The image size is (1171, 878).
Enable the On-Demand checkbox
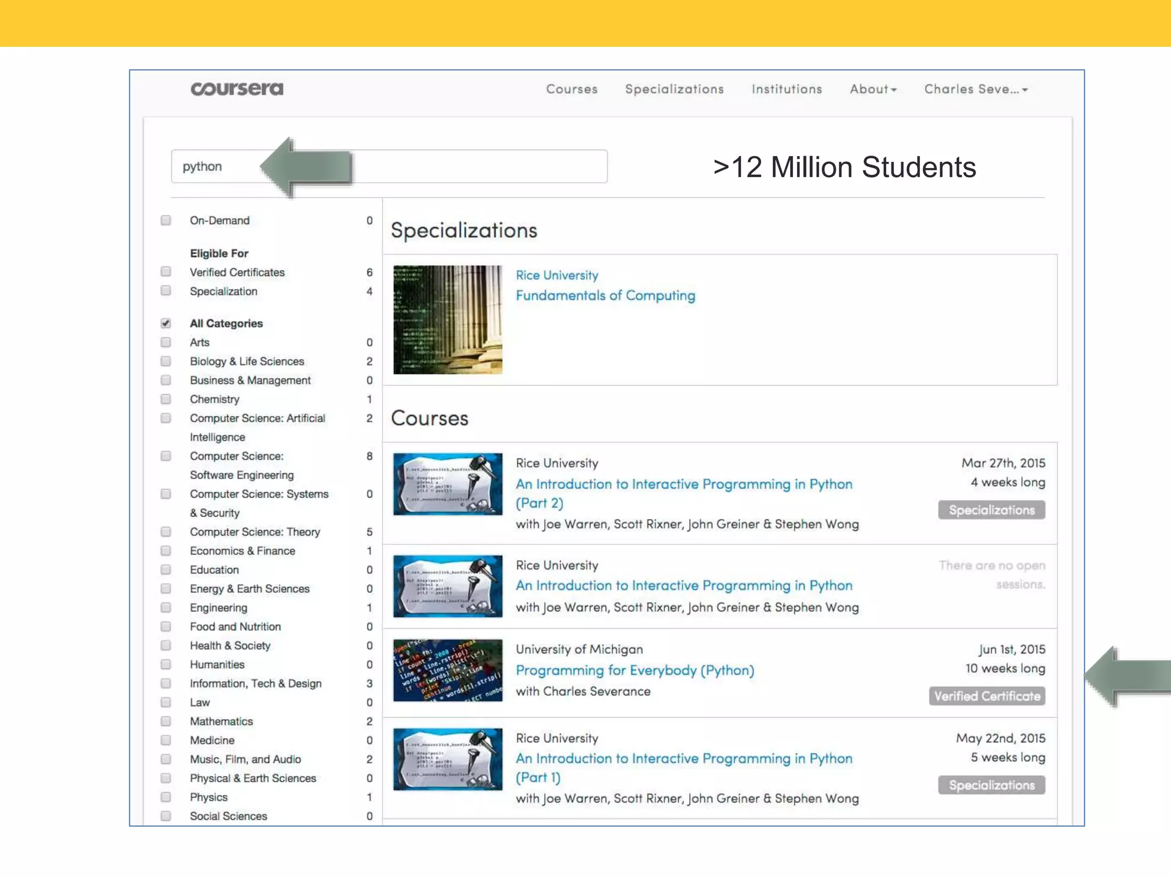pyautogui.click(x=166, y=221)
